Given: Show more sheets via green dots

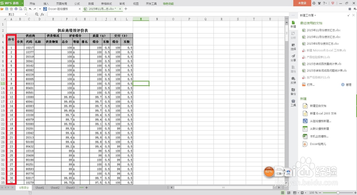Looking at the screenshot, I should [x=81, y=188].
